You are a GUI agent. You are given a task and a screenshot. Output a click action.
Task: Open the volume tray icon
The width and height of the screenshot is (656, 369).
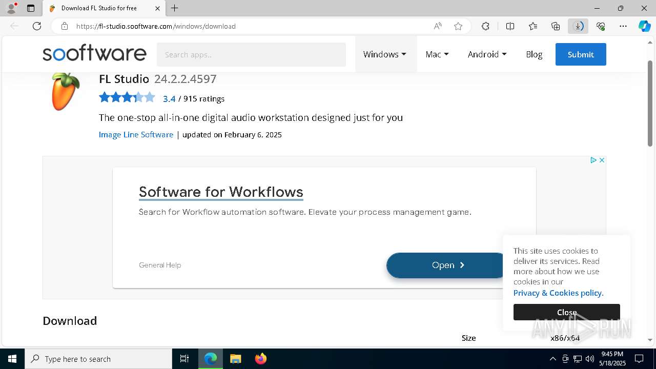coord(590,359)
